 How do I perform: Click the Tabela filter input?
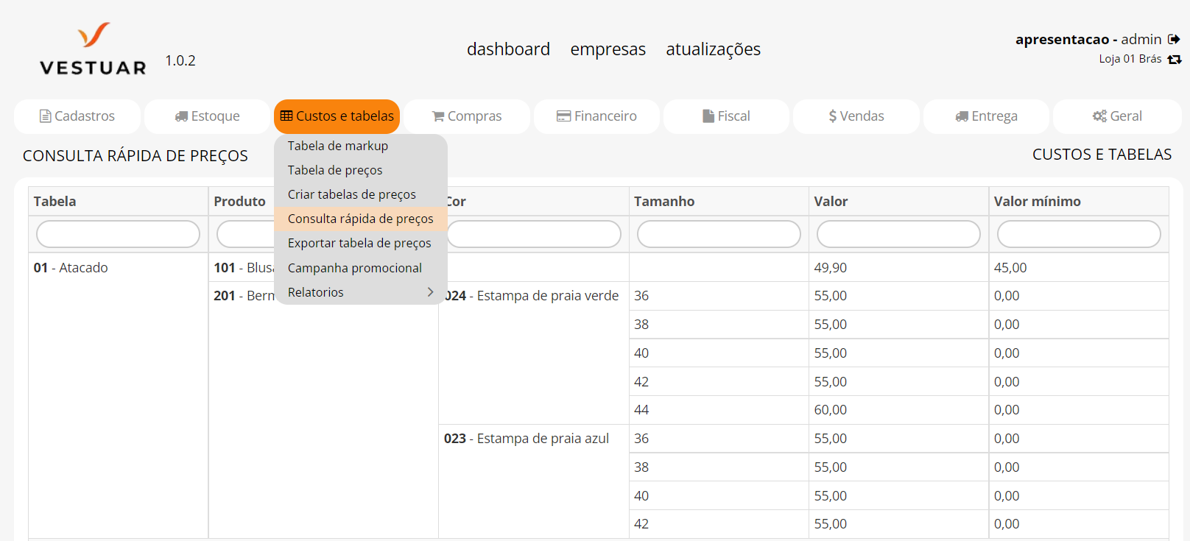118,234
